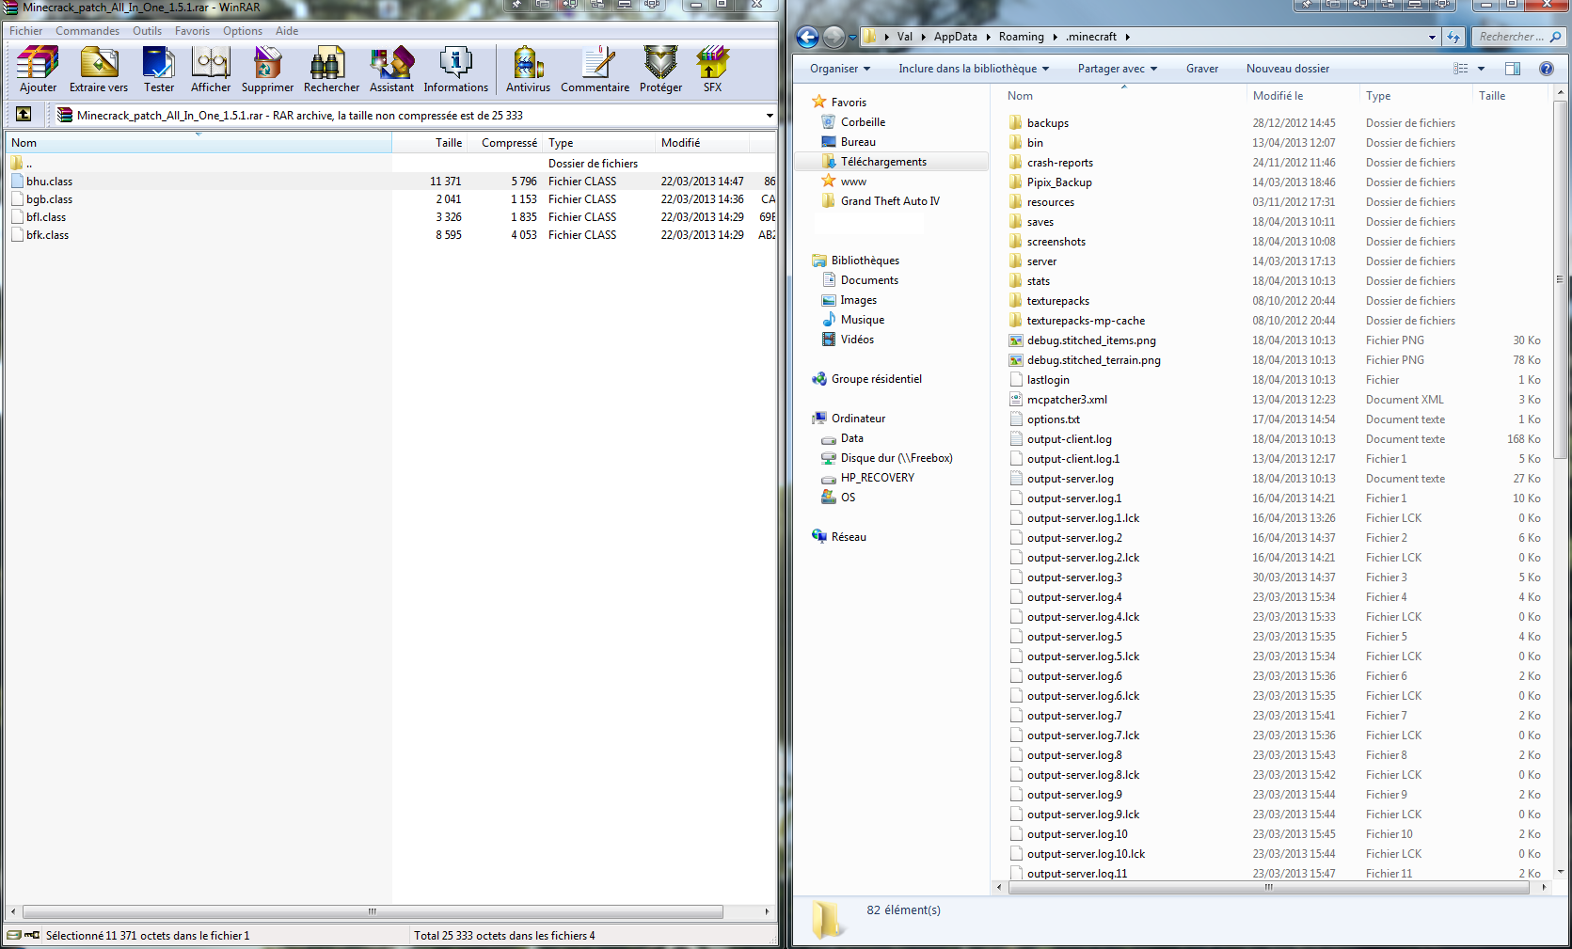Open the Options menu in WinRAR
1572x949 pixels.
(x=242, y=31)
